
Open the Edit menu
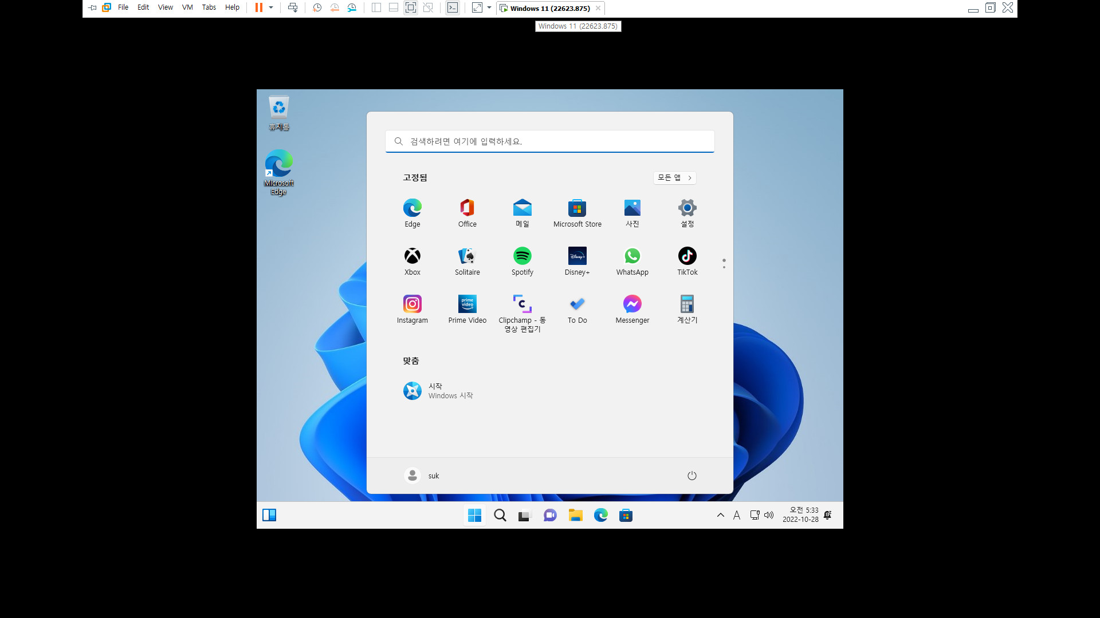pyautogui.click(x=143, y=7)
